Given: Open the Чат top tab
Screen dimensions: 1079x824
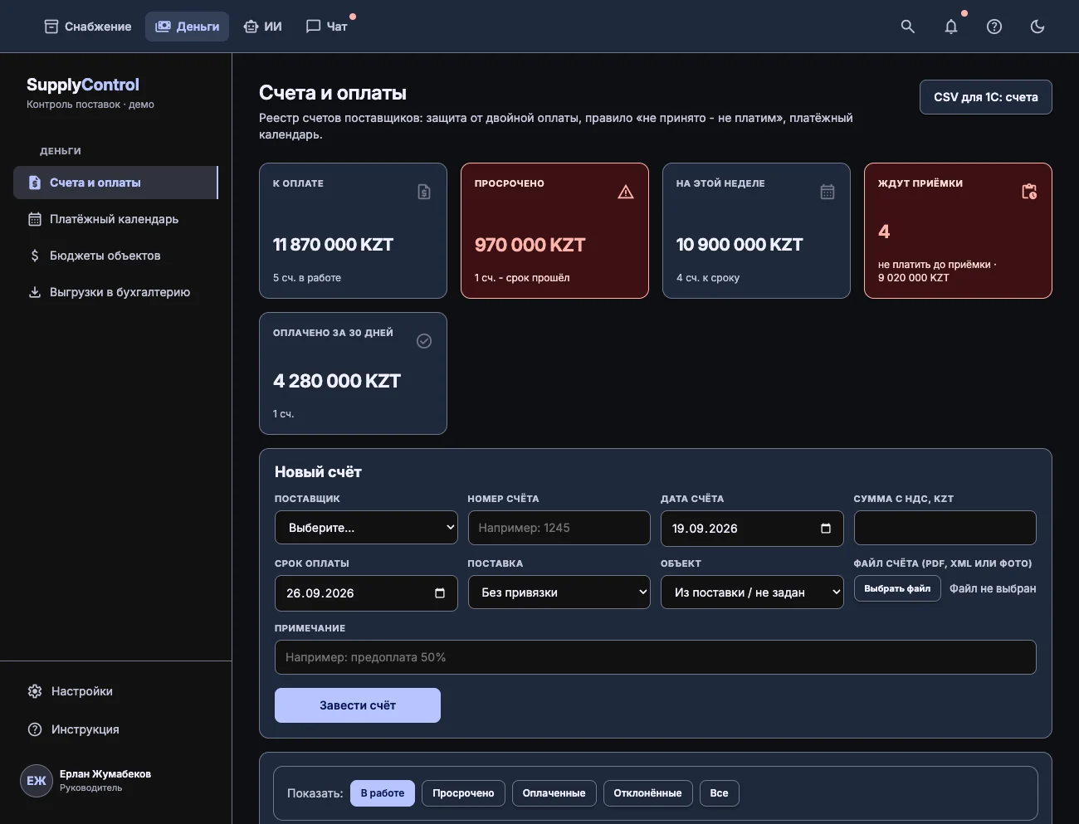Looking at the screenshot, I should (326, 27).
